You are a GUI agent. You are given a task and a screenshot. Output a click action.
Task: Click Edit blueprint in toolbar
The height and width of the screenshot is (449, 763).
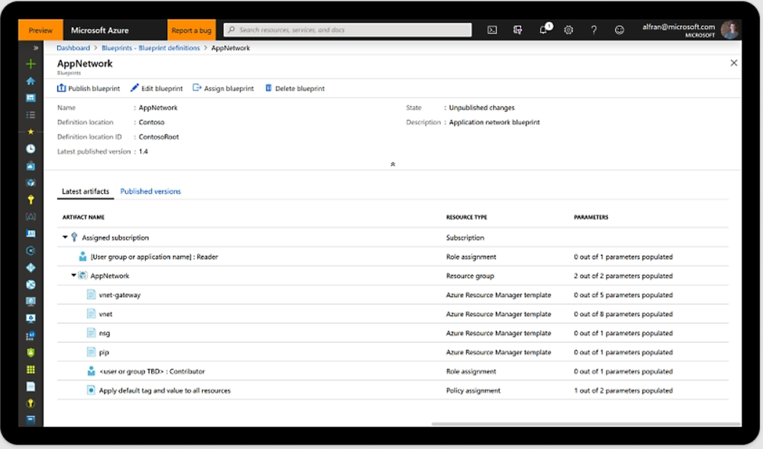tap(156, 88)
